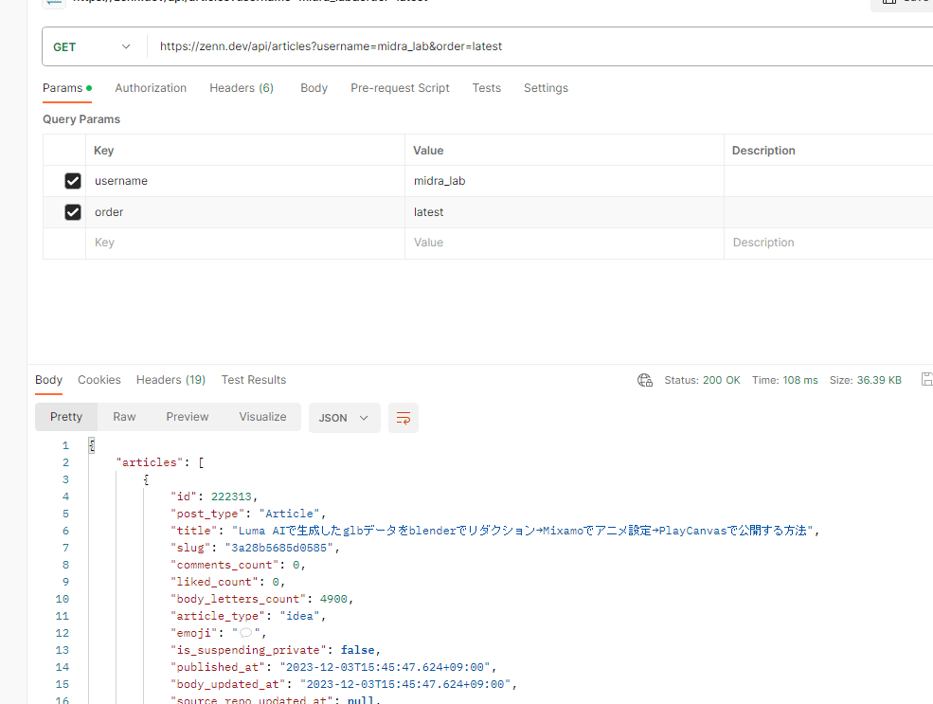Select the Preview view button
The height and width of the screenshot is (704, 933).
tap(188, 417)
